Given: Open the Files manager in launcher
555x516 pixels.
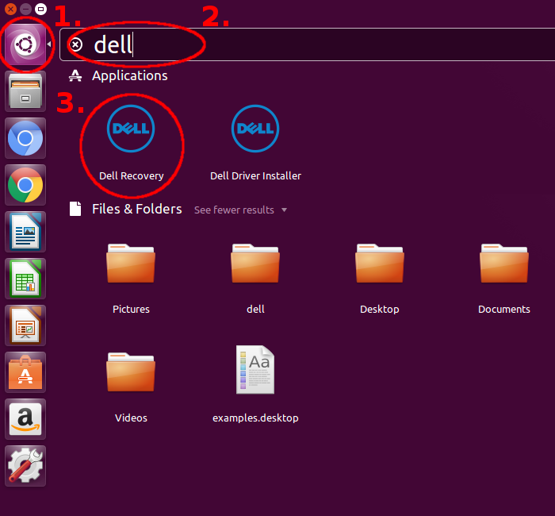Looking at the screenshot, I should coord(25,92).
